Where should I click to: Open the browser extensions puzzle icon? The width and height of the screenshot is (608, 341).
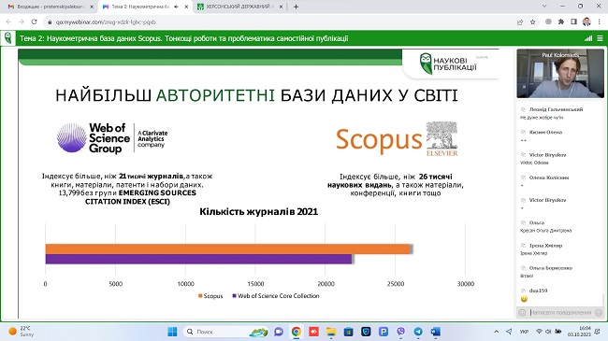(561, 22)
